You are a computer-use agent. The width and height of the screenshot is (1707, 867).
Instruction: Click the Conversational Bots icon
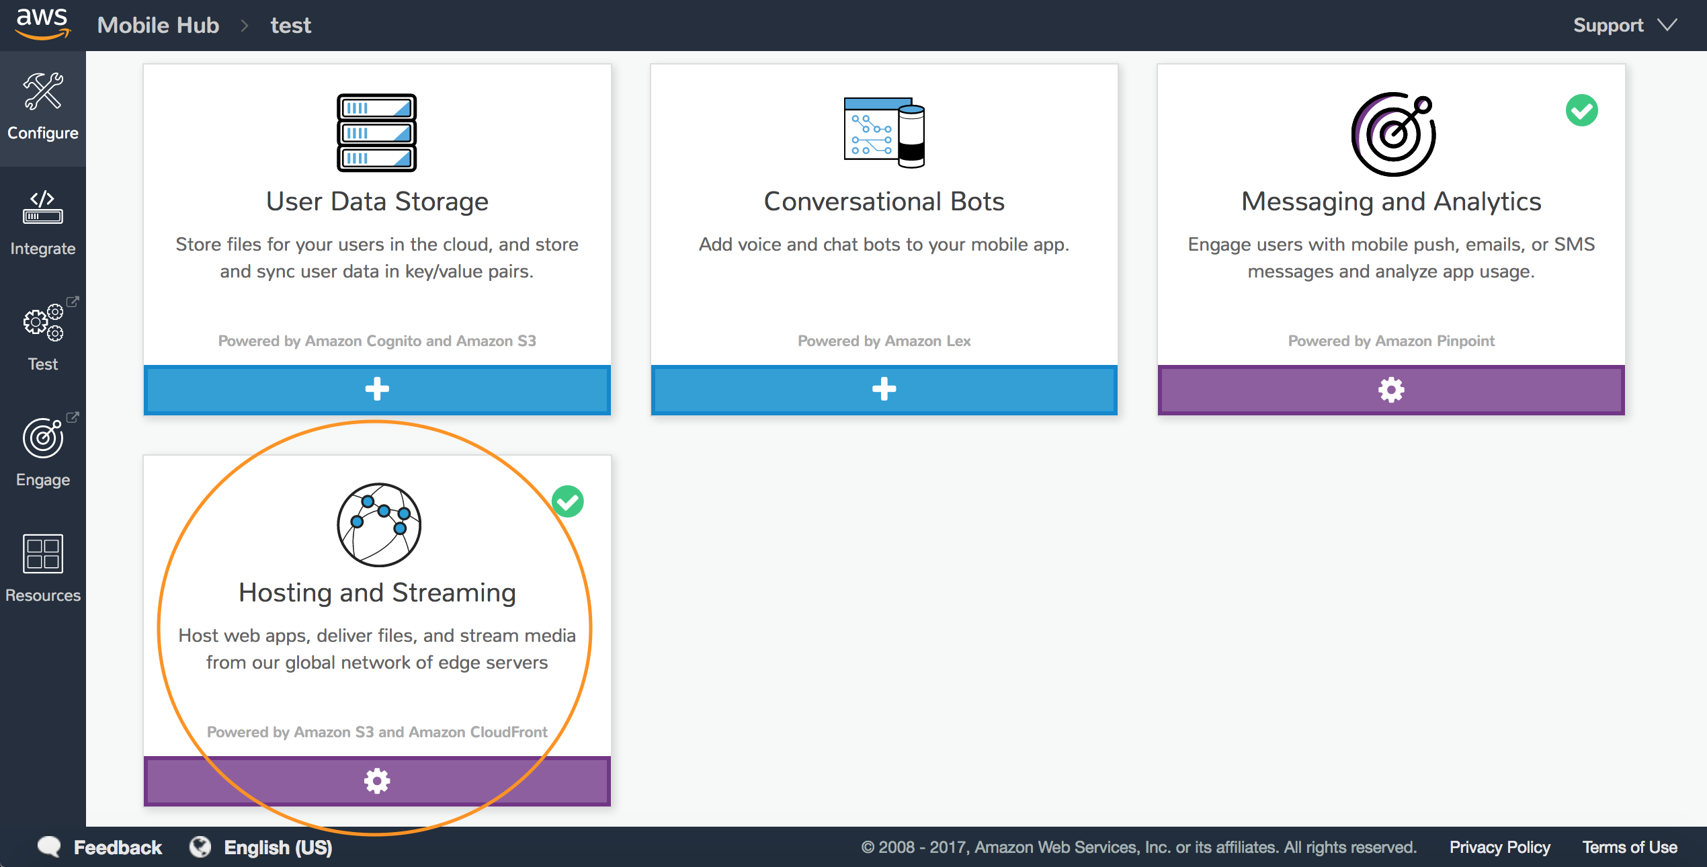884,132
